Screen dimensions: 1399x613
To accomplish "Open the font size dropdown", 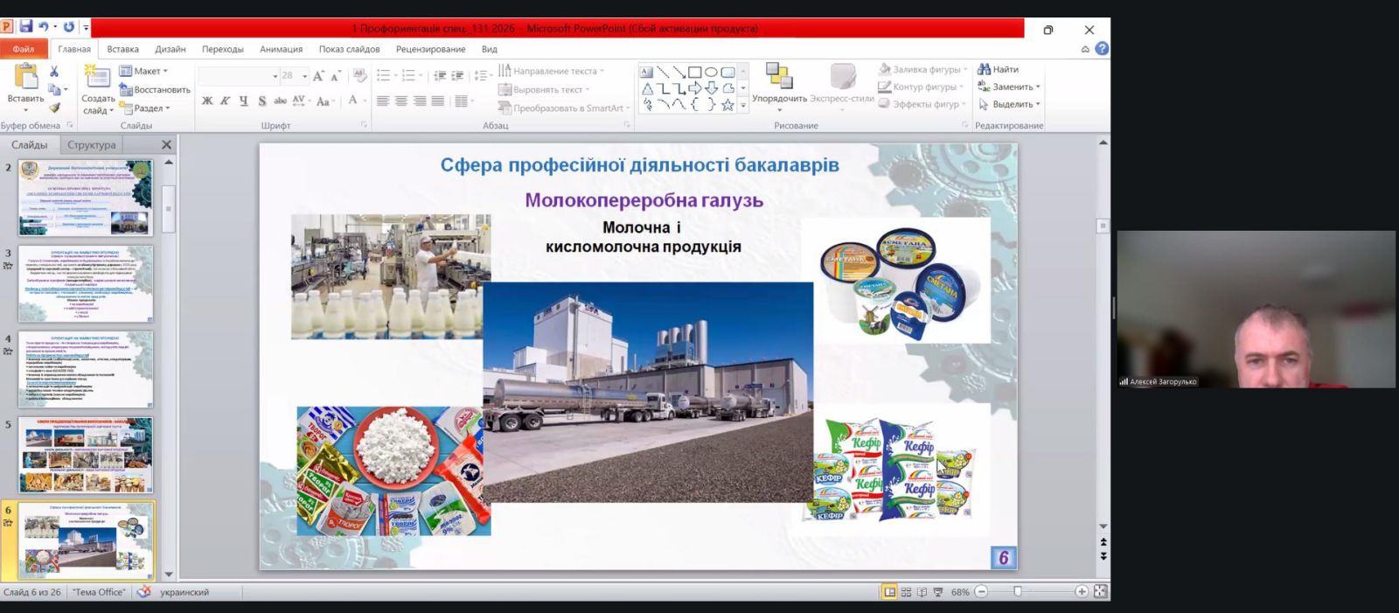I will click(304, 76).
